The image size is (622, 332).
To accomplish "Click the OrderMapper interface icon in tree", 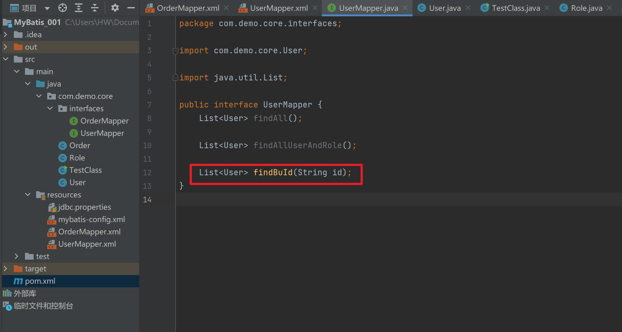I will (x=73, y=121).
